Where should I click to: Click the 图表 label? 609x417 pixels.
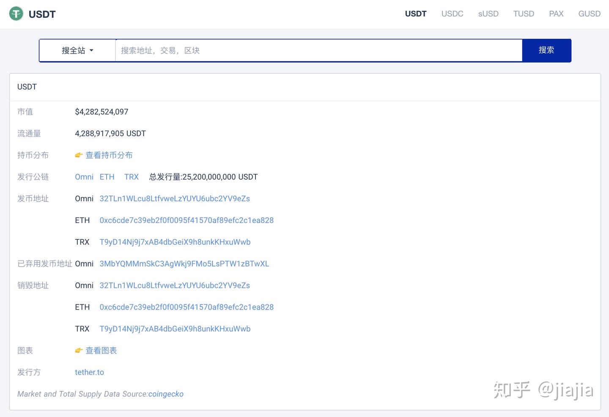click(25, 351)
